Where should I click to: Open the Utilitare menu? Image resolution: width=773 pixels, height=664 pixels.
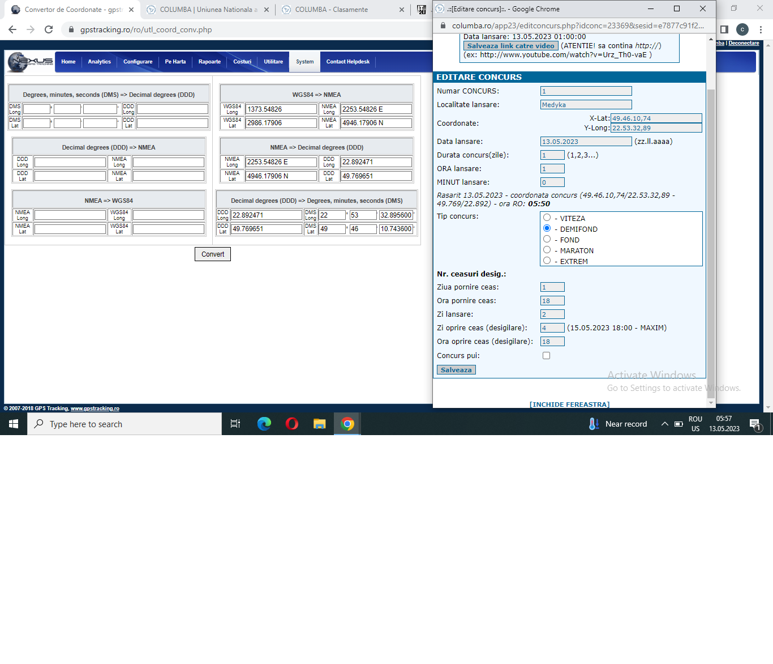click(x=273, y=62)
